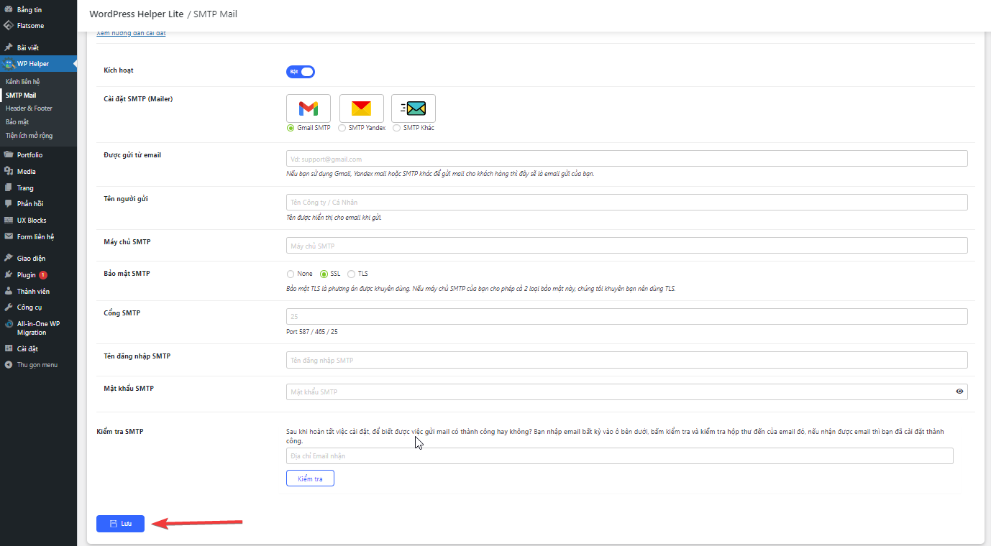Image resolution: width=991 pixels, height=546 pixels.
Task: Open Kênh liên hệ submenu item
Action: pyautogui.click(x=23, y=82)
